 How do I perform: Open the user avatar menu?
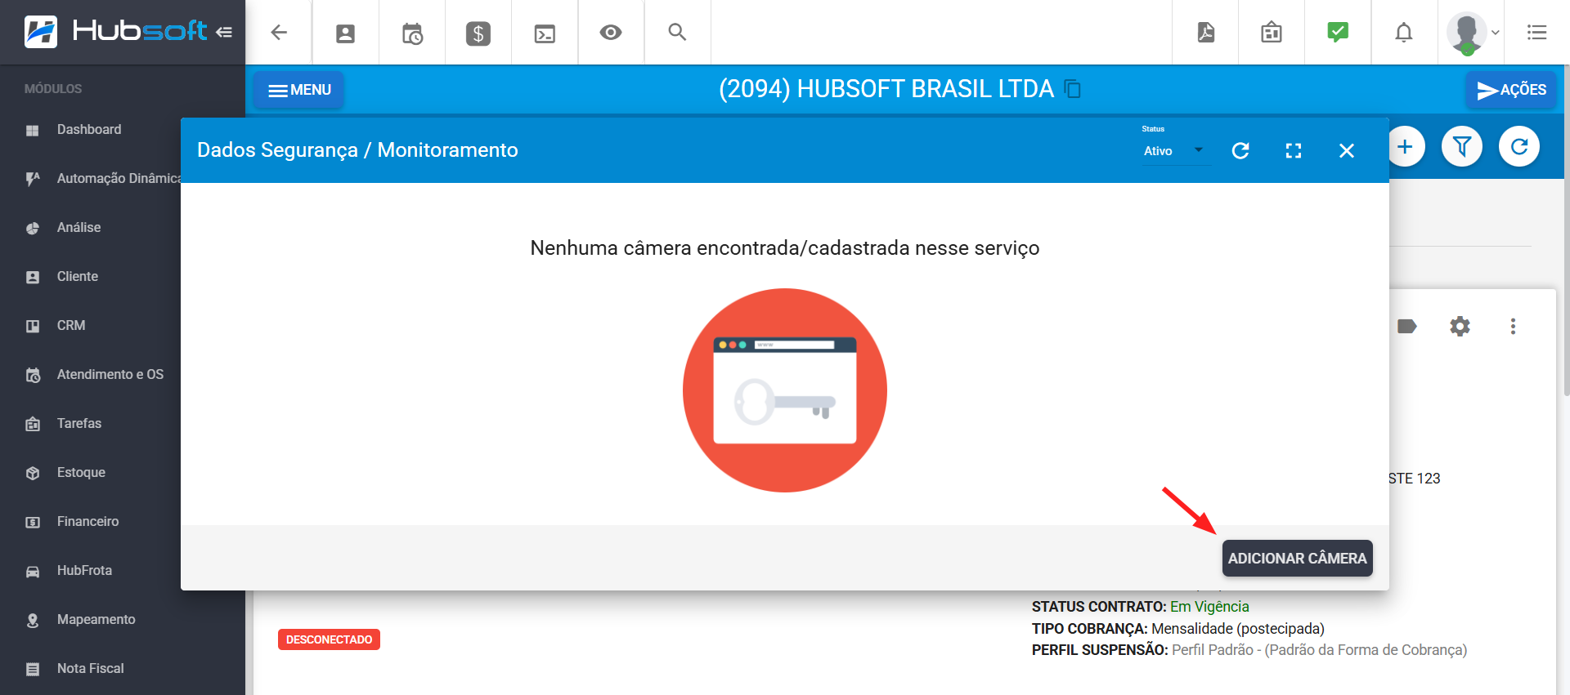click(1473, 33)
